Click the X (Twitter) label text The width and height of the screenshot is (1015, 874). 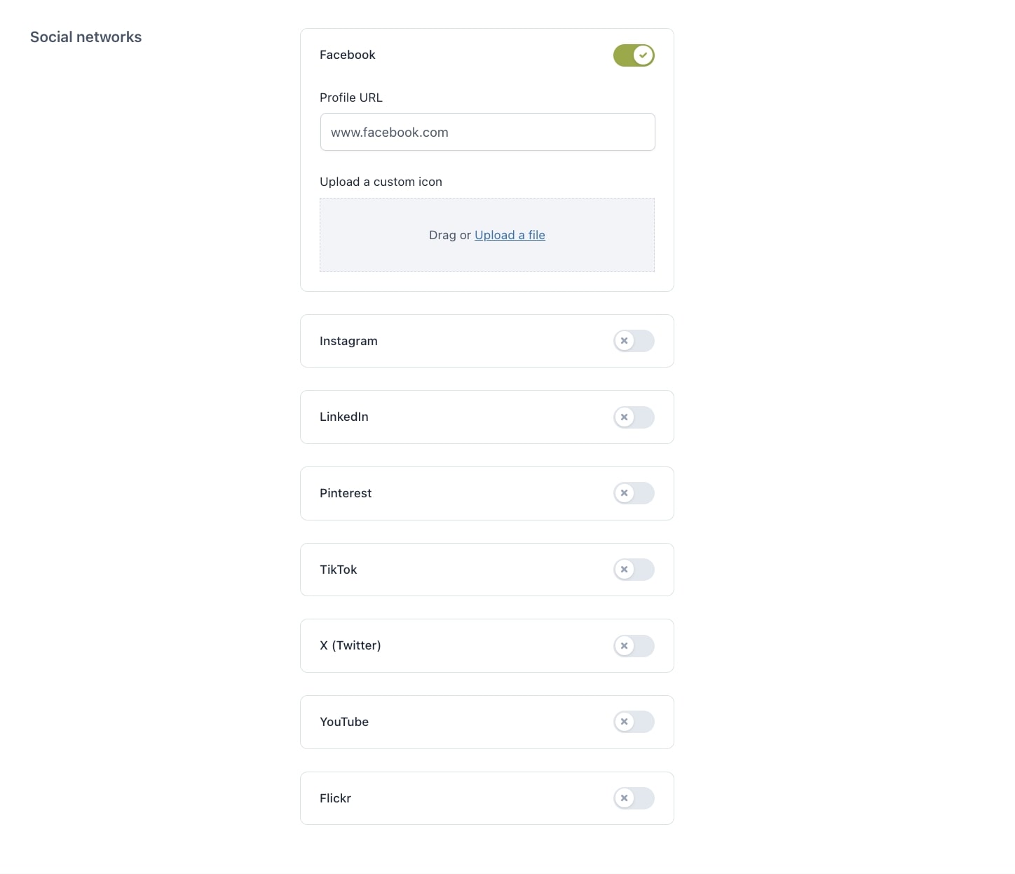point(350,645)
